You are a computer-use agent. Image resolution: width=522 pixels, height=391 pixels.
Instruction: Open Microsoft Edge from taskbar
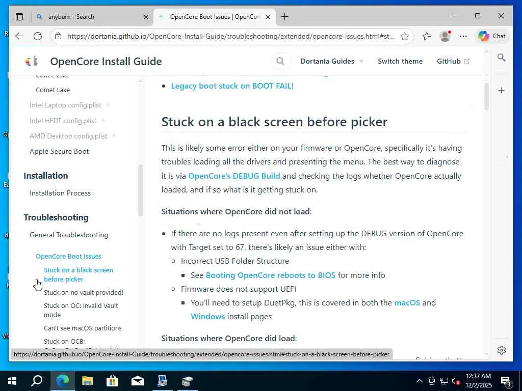click(62, 381)
